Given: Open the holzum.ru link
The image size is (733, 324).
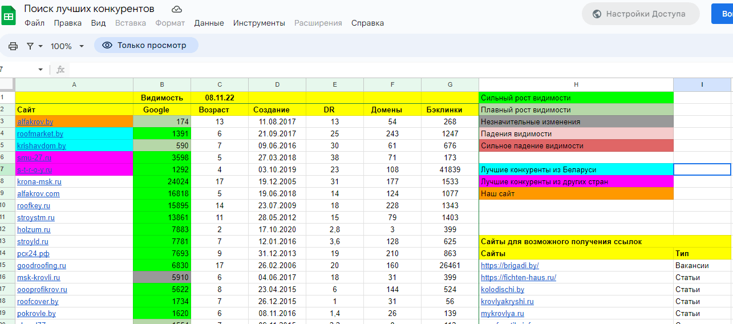Looking at the screenshot, I should (x=34, y=229).
